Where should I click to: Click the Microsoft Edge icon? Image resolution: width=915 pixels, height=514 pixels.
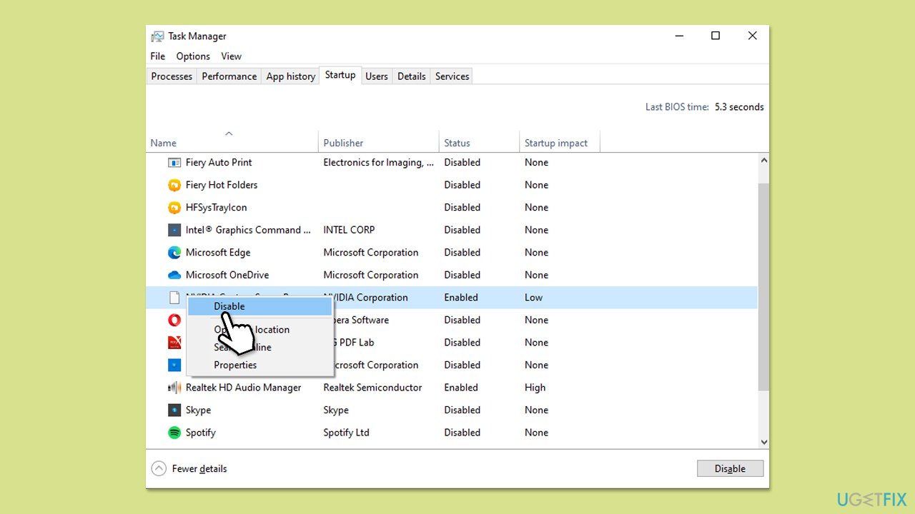click(x=174, y=253)
